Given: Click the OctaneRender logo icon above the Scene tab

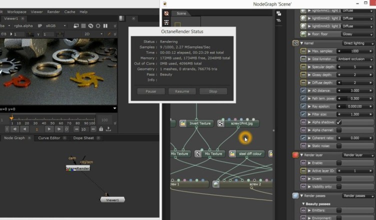Looking at the screenshot, I should point(166,13).
